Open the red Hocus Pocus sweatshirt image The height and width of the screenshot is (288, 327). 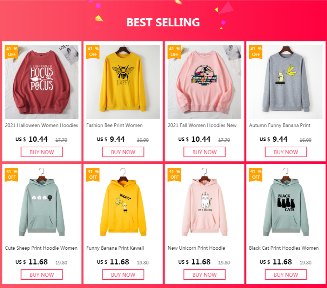41,82
